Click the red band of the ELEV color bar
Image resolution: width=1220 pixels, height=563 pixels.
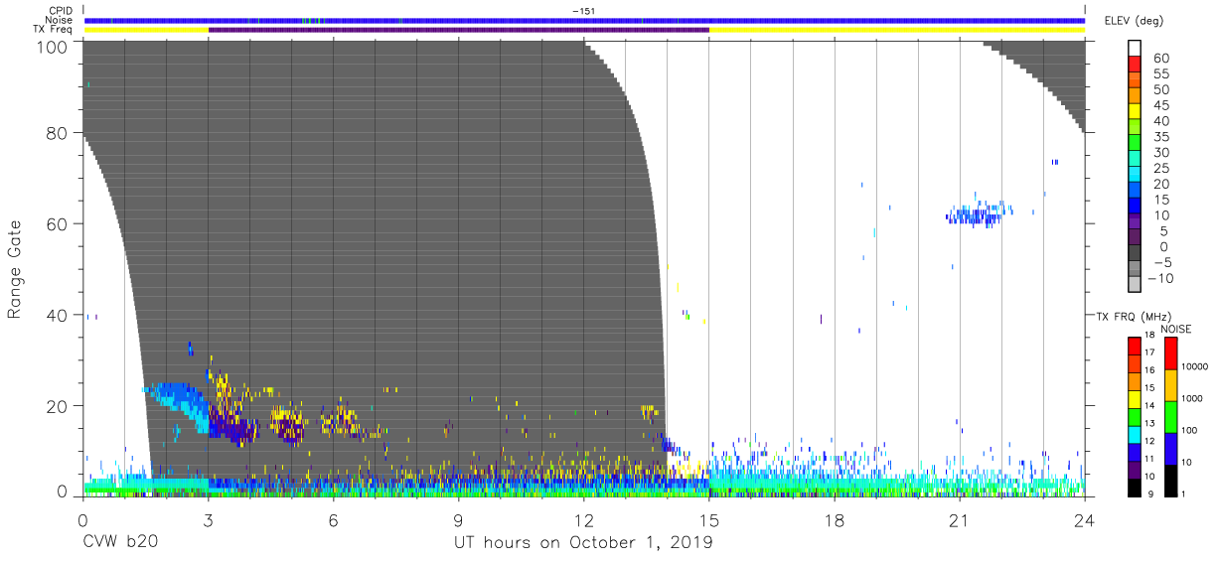pyautogui.click(x=1135, y=64)
